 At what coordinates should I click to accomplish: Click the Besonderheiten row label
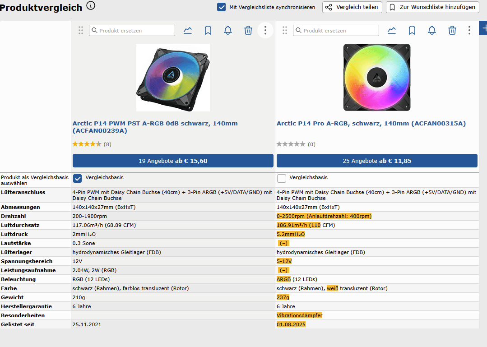23,315
